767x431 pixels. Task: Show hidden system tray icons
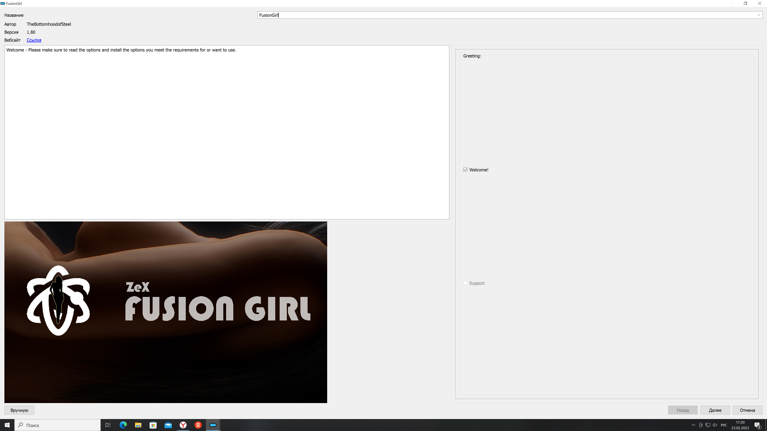click(x=693, y=425)
